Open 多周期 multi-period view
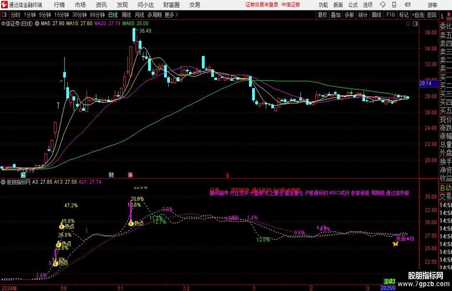The width and height of the screenshot is (452, 291). [x=154, y=15]
